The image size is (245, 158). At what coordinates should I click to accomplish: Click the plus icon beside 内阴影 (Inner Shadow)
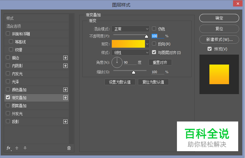click(66, 66)
